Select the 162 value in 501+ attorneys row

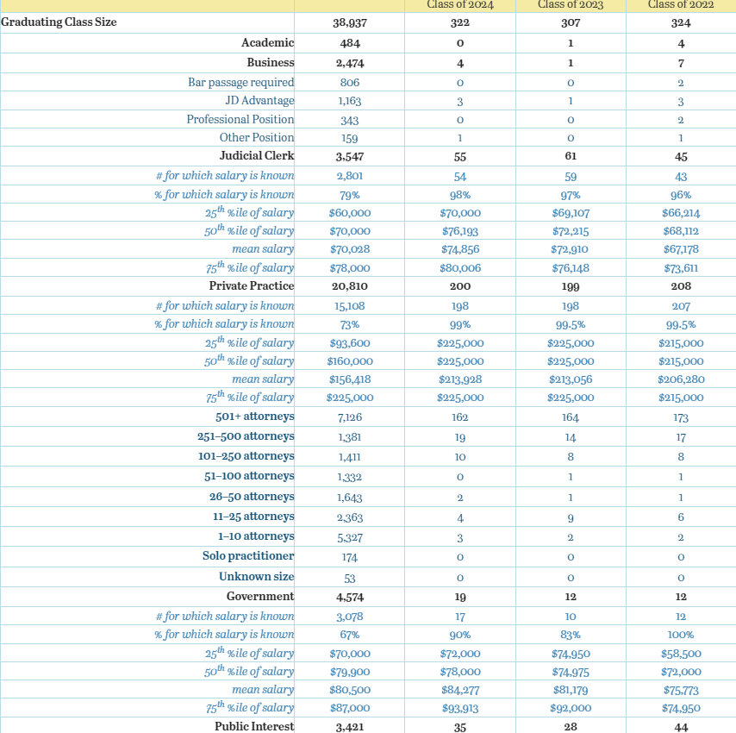(460, 417)
